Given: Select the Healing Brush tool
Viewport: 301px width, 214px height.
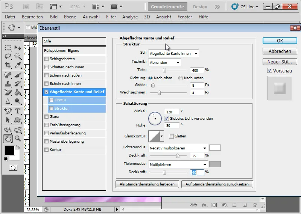Looking at the screenshot, I should coord(8,75).
